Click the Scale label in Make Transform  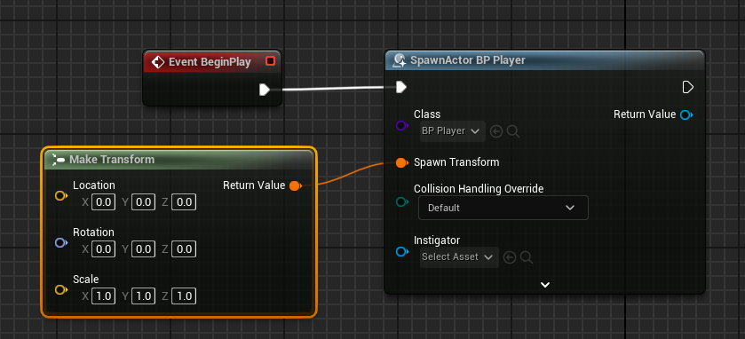[85, 280]
